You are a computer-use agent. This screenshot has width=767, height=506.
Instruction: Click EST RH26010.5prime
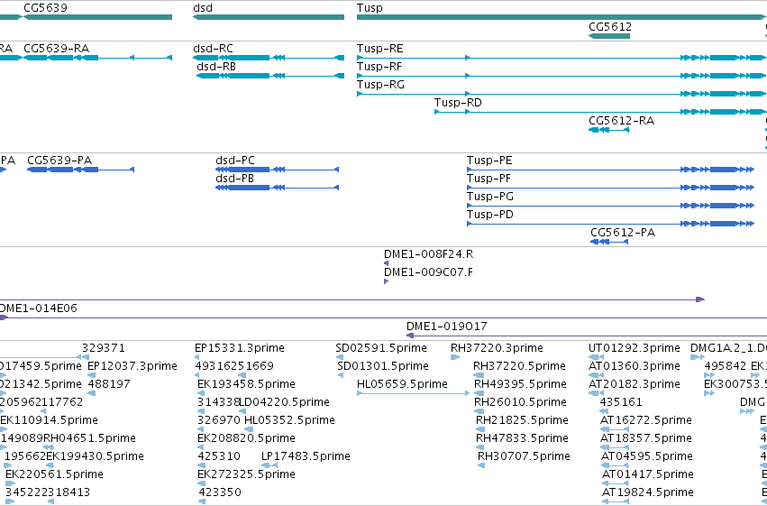pyautogui.click(x=520, y=402)
